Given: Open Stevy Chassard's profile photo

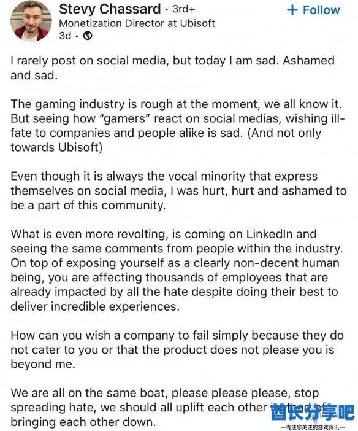Looking at the screenshot, I should (x=31, y=21).
